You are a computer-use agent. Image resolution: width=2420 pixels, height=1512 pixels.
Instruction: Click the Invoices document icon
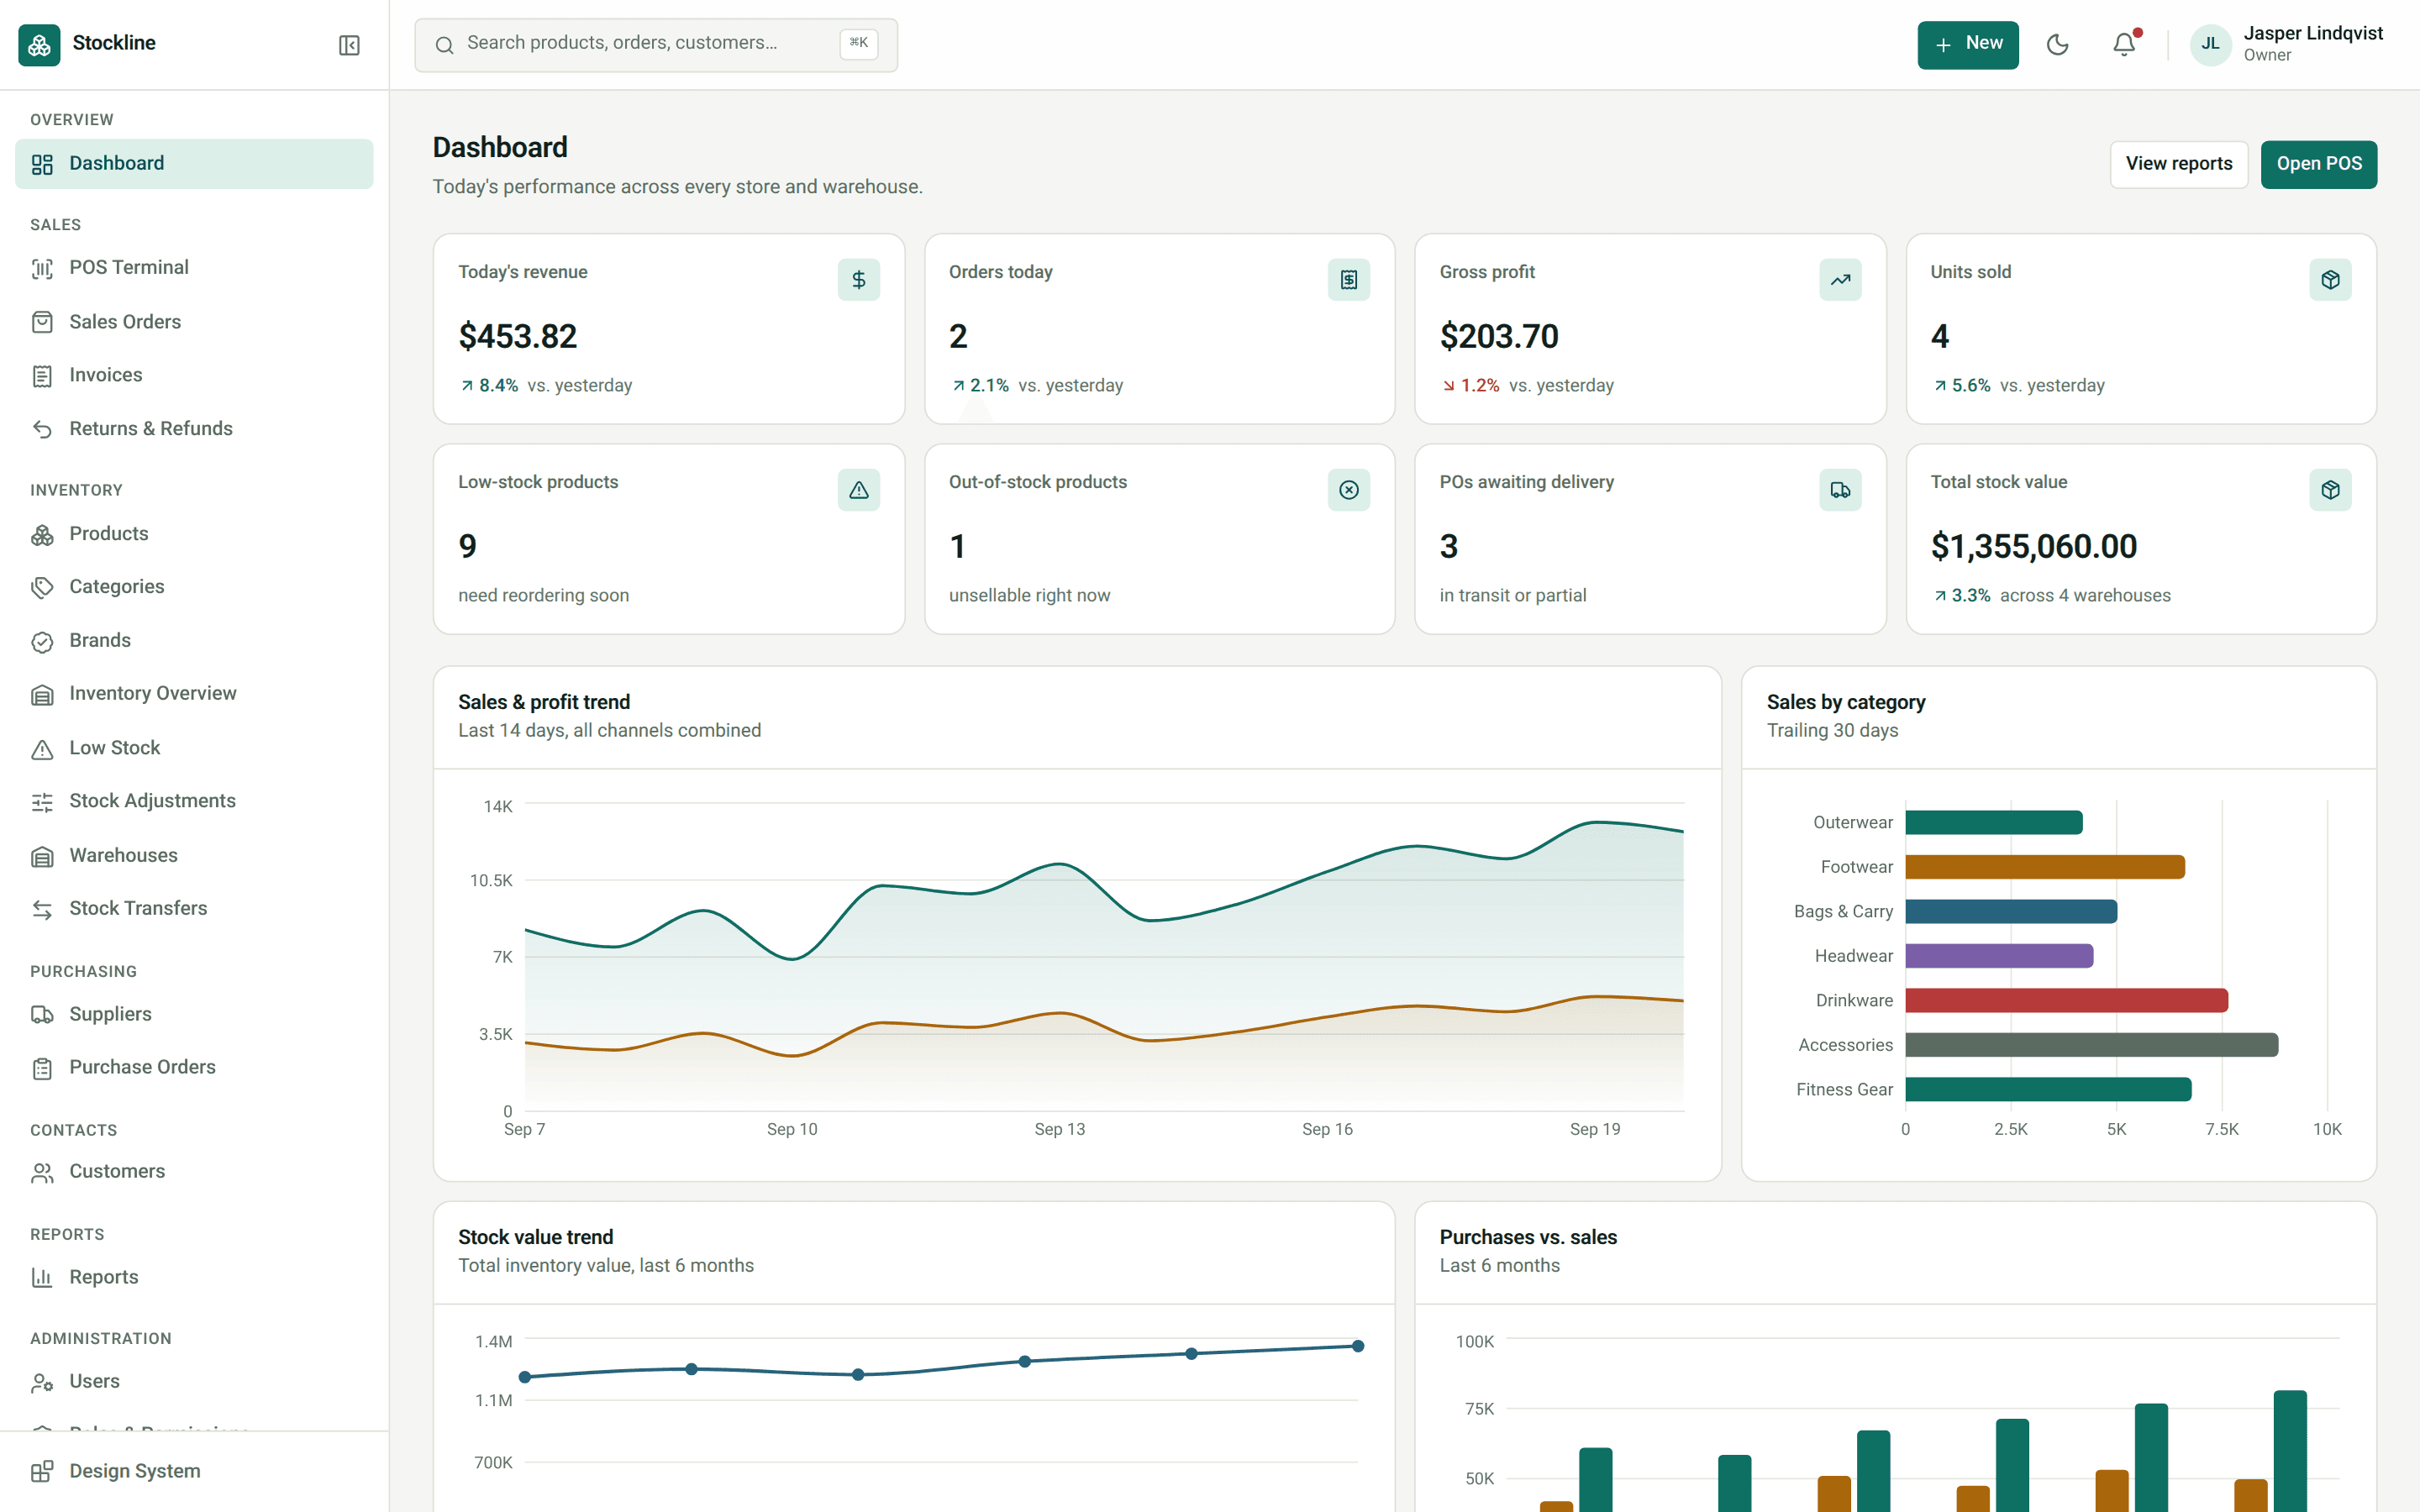click(x=42, y=376)
